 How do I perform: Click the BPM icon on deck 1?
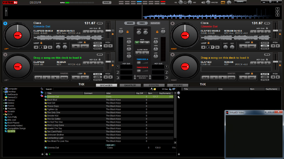click(100, 23)
